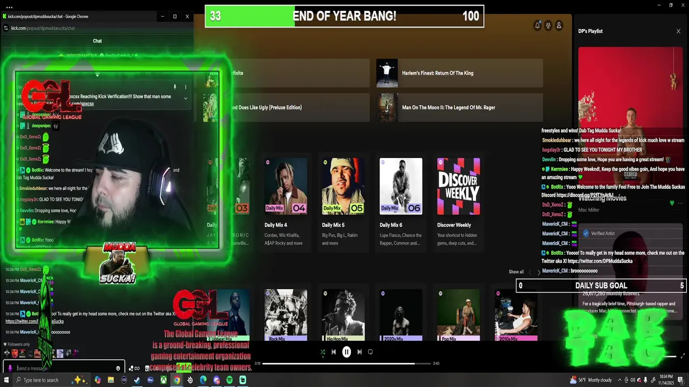Viewport: 689px width, 387px height.
Task: Open the Twitter link in Kick chat
Action: pos(34,321)
